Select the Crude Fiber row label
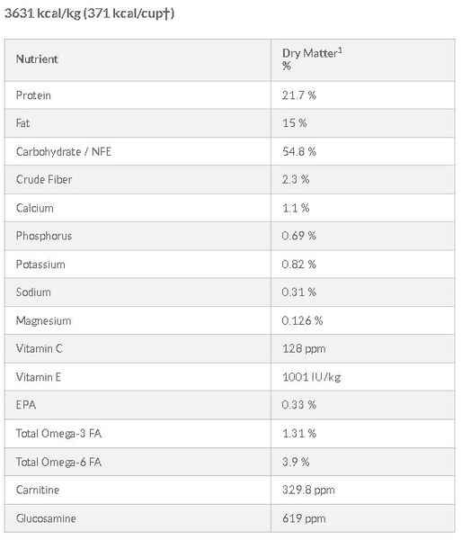The height and width of the screenshot is (540, 462). 44,180
